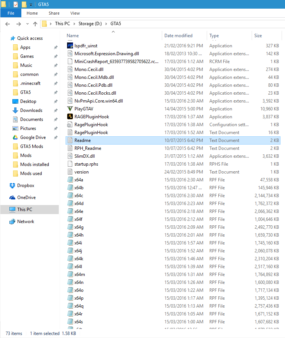Viewport: 285px width, 338px height.
Task: Select the Mono.Cecil.Rocks.dll file
Action: click(x=95, y=93)
